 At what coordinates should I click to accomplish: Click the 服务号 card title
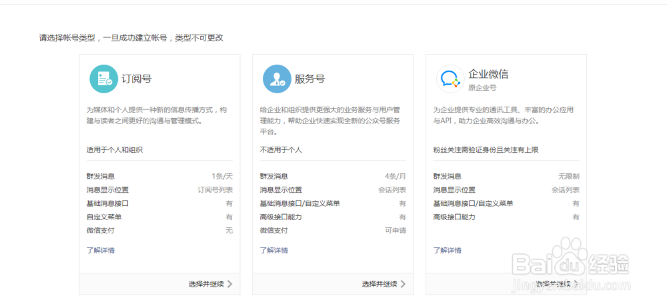tap(310, 79)
